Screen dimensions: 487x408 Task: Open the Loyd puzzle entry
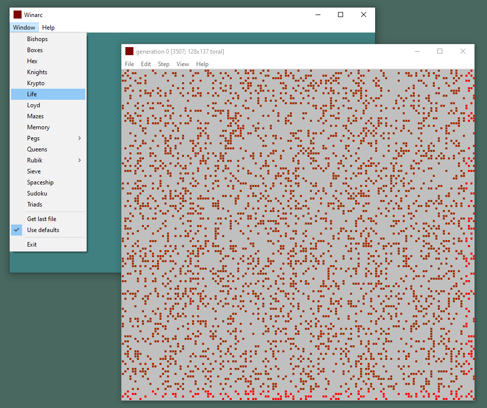click(48, 105)
